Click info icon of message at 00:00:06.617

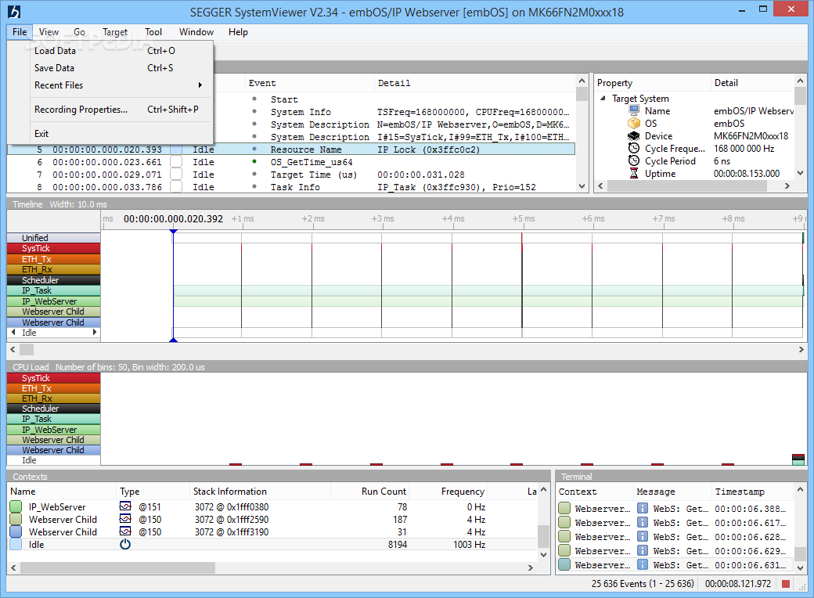[x=642, y=522]
